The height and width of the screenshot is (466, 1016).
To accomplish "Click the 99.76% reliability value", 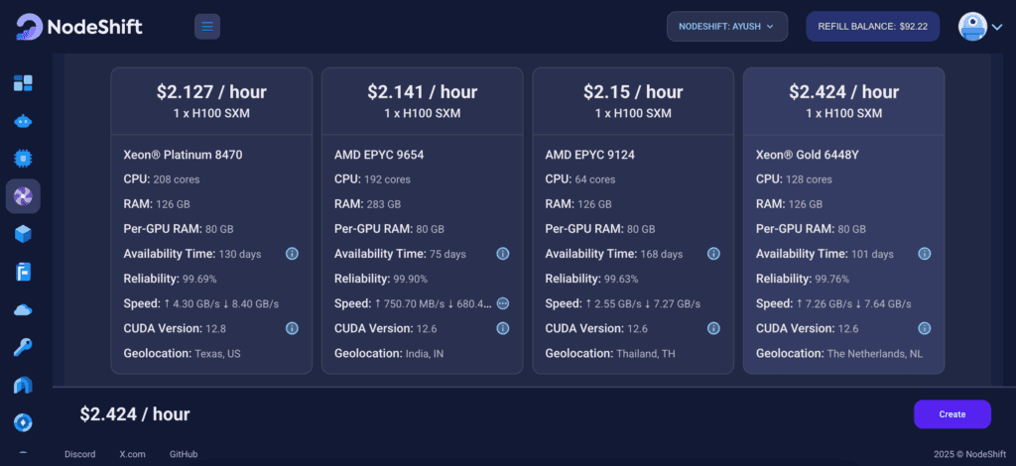I will coord(832,279).
